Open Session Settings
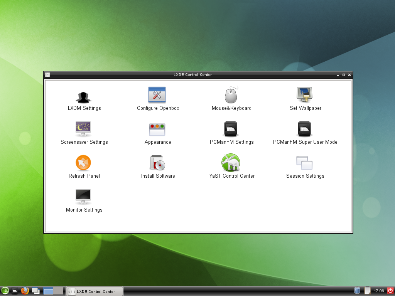The height and width of the screenshot is (296, 395). point(305,163)
